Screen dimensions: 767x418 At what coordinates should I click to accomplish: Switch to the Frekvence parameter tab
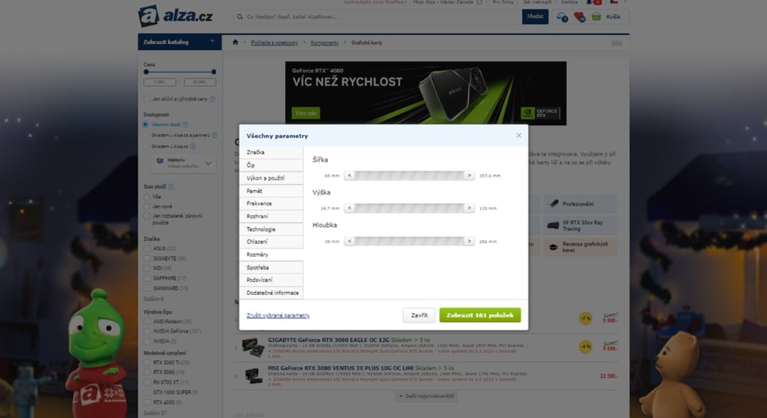(271, 203)
